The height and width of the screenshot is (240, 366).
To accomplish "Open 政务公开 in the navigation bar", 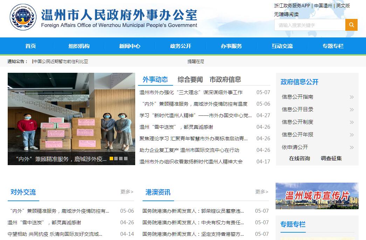I will click(x=181, y=46).
